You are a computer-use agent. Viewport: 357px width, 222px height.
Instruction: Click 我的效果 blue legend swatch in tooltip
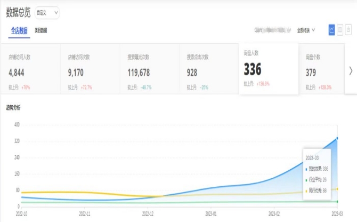tap(306, 169)
